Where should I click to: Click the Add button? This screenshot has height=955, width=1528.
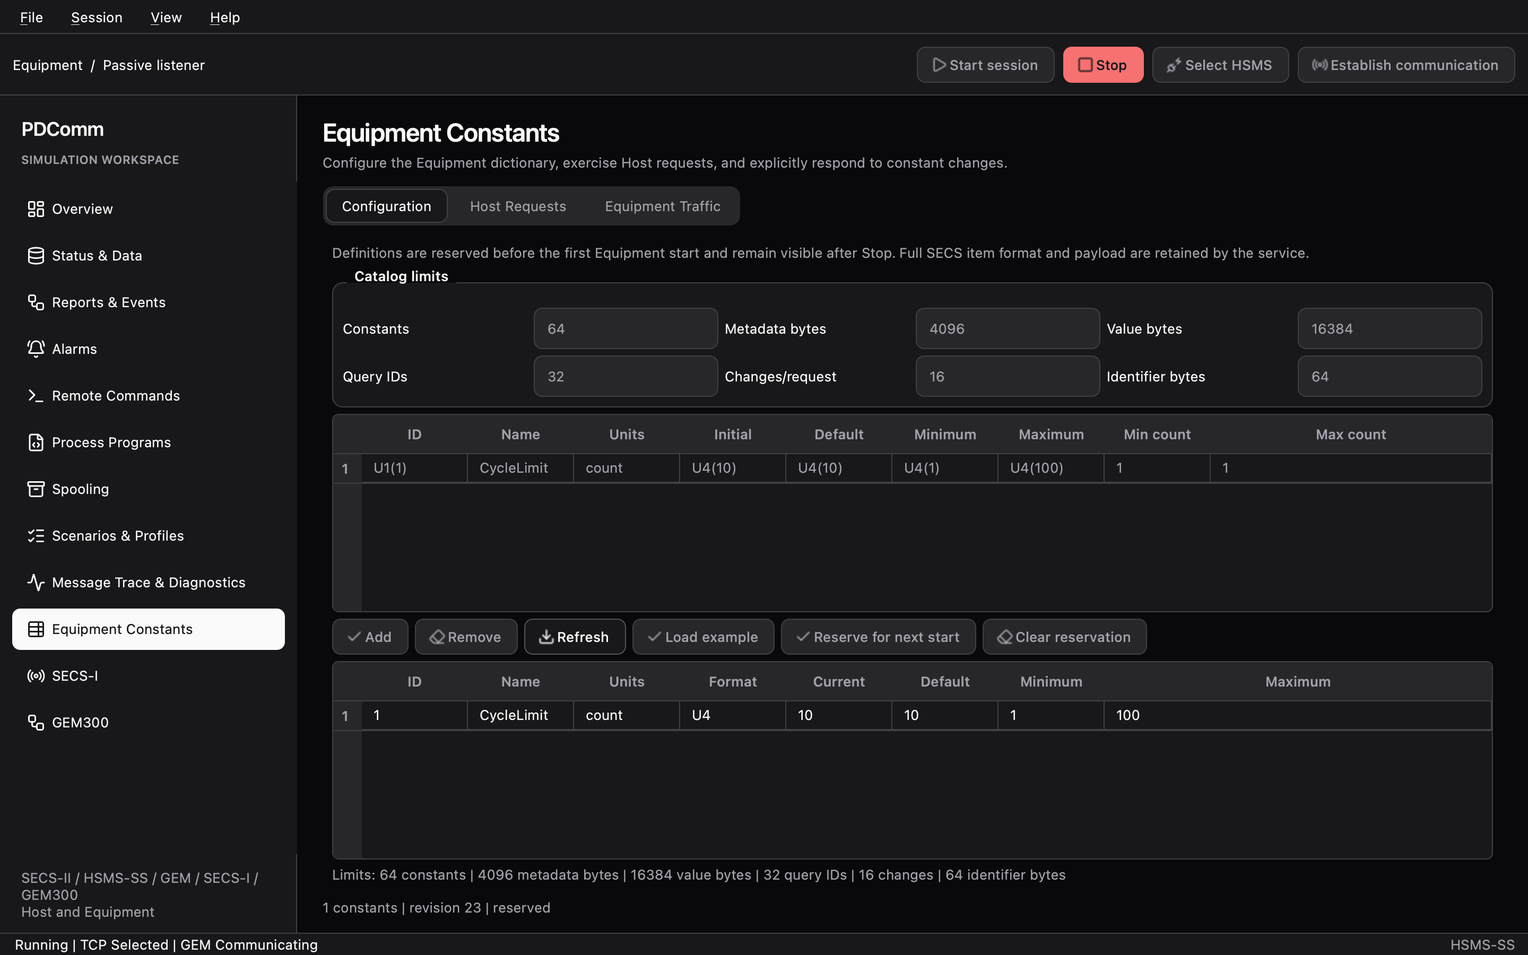tap(370, 637)
